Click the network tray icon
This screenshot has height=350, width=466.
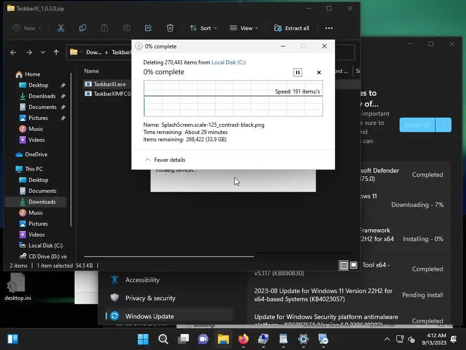coord(400,339)
